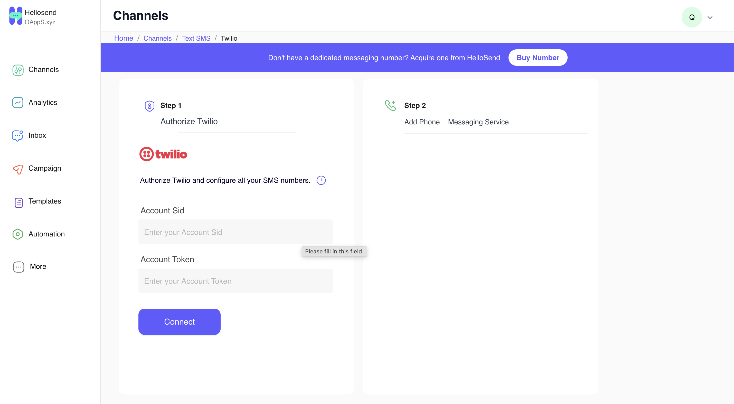The height and width of the screenshot is (404, 734).
Task: Expand the user account dropdown chevron
Action: coord(710,17)
